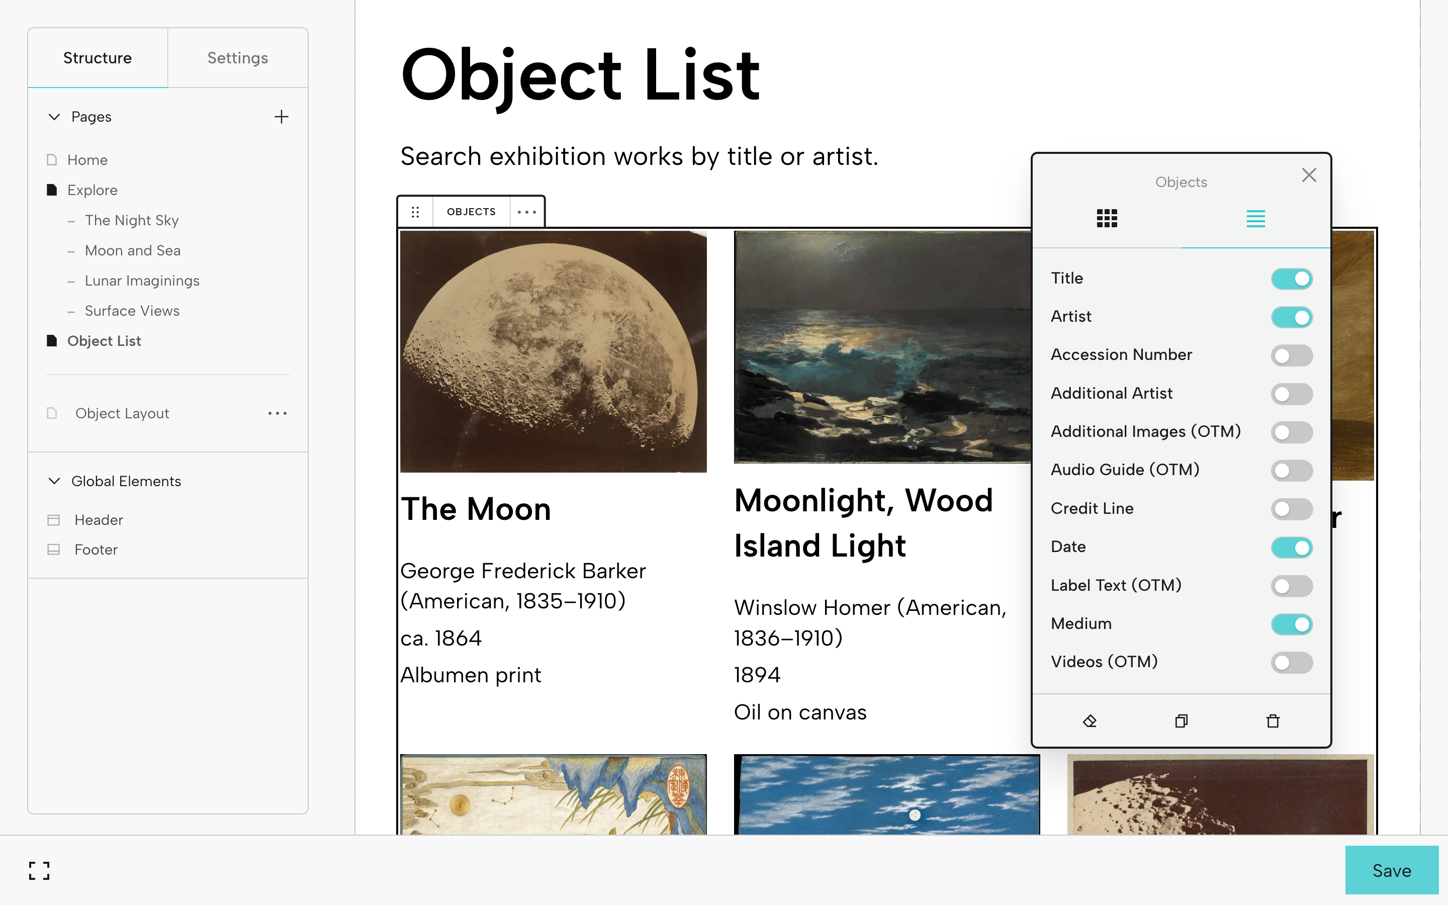Screen dimensions: 1448x905
Task: Switch Objects panel to list fields tab
Action: click(1255, 219)
